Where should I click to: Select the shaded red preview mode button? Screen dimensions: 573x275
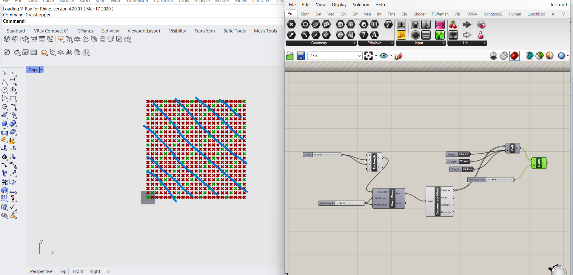[515, 56]
